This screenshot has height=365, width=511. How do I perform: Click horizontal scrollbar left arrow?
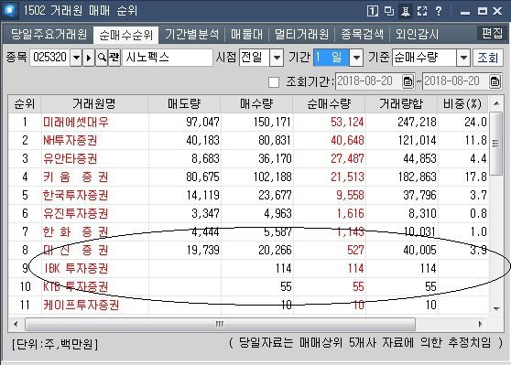point(16,324)
